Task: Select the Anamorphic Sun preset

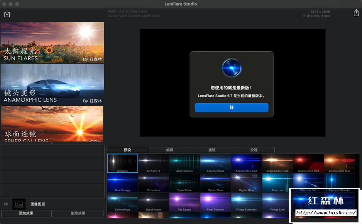Action: coord(339,163)
